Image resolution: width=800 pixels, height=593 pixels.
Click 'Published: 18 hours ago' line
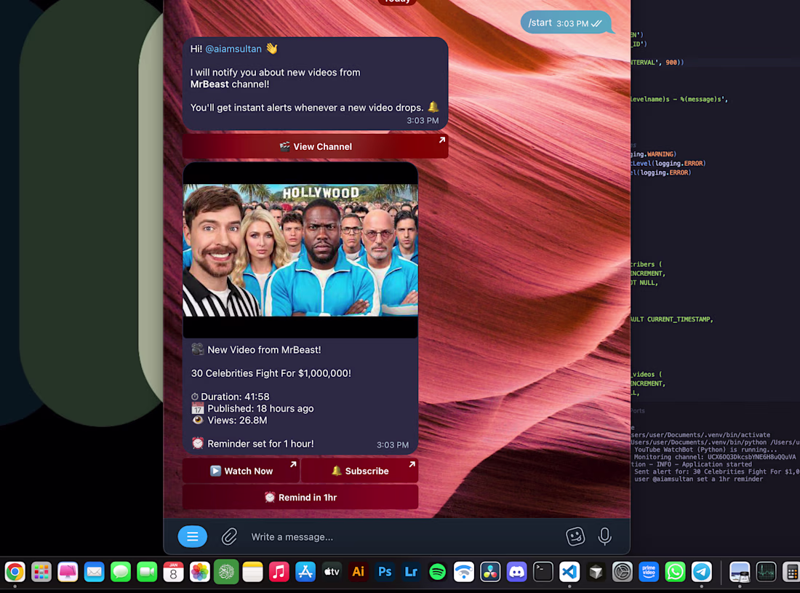260,408
